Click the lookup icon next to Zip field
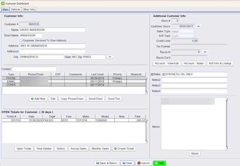Viewport: 240px width, 166px height. (110, 57)
